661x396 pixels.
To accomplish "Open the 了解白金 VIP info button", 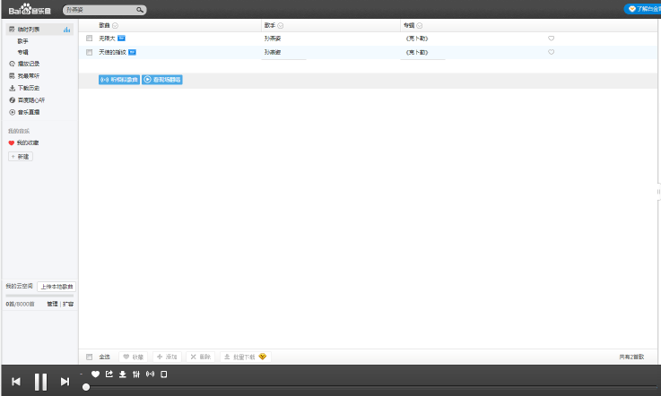I will tap(643, 9).
